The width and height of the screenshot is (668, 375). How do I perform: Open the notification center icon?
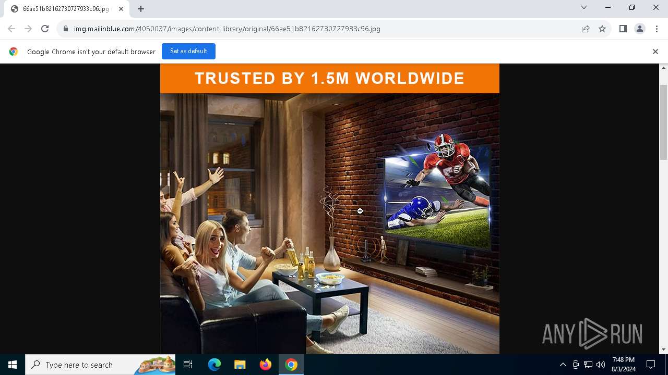pos(651,365)
